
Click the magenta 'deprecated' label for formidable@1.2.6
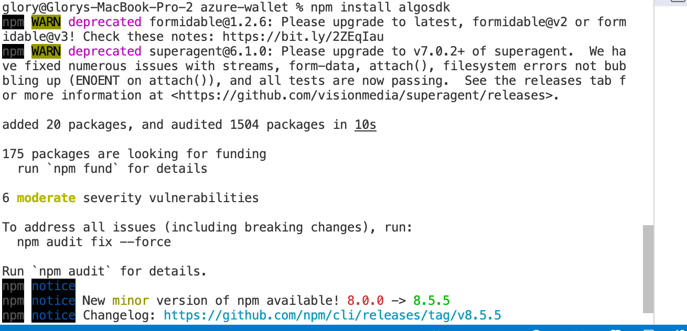(x=104, y=22)
